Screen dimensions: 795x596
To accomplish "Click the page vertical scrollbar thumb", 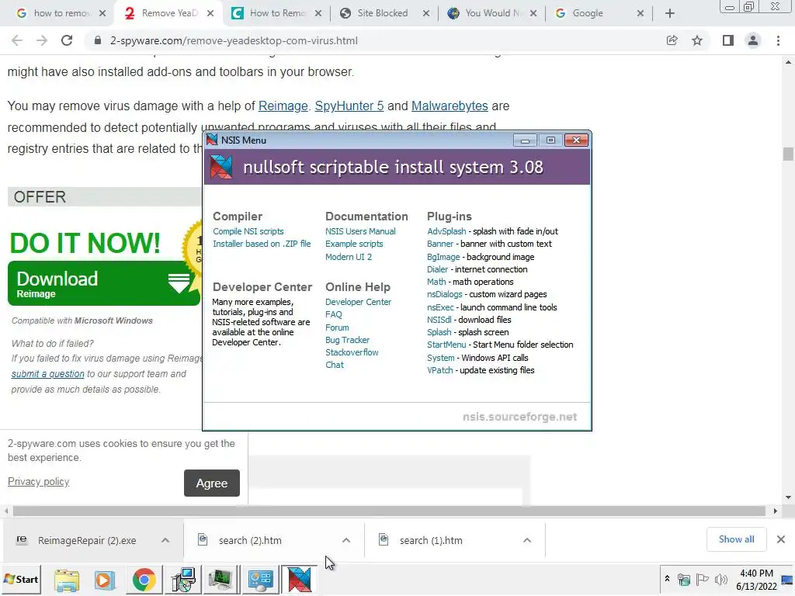I will pyautogui.click(x=788, y=154).
